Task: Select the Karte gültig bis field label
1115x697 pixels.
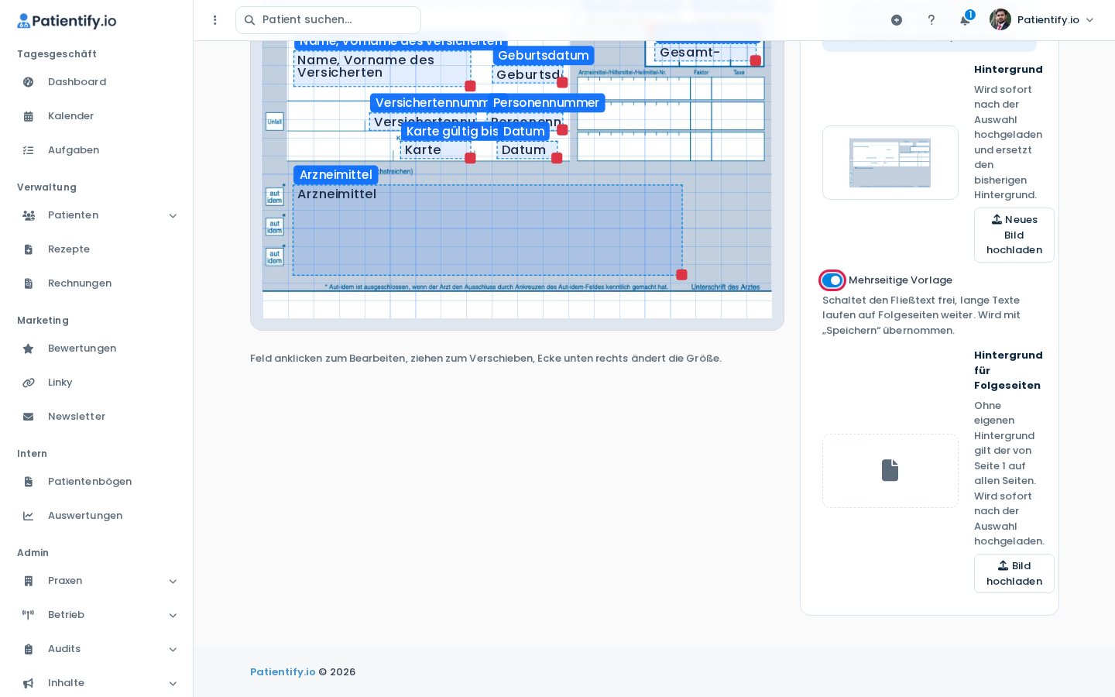Action: [x=452, y=132]
